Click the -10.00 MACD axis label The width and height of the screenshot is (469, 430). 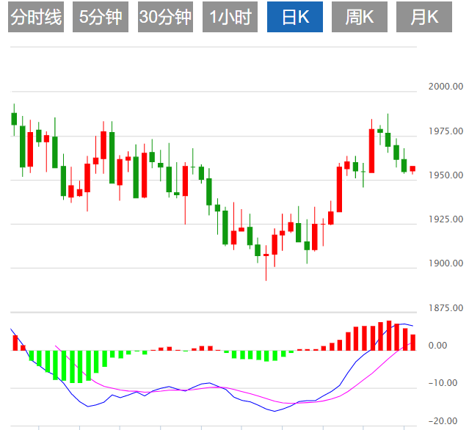[443, 383]
